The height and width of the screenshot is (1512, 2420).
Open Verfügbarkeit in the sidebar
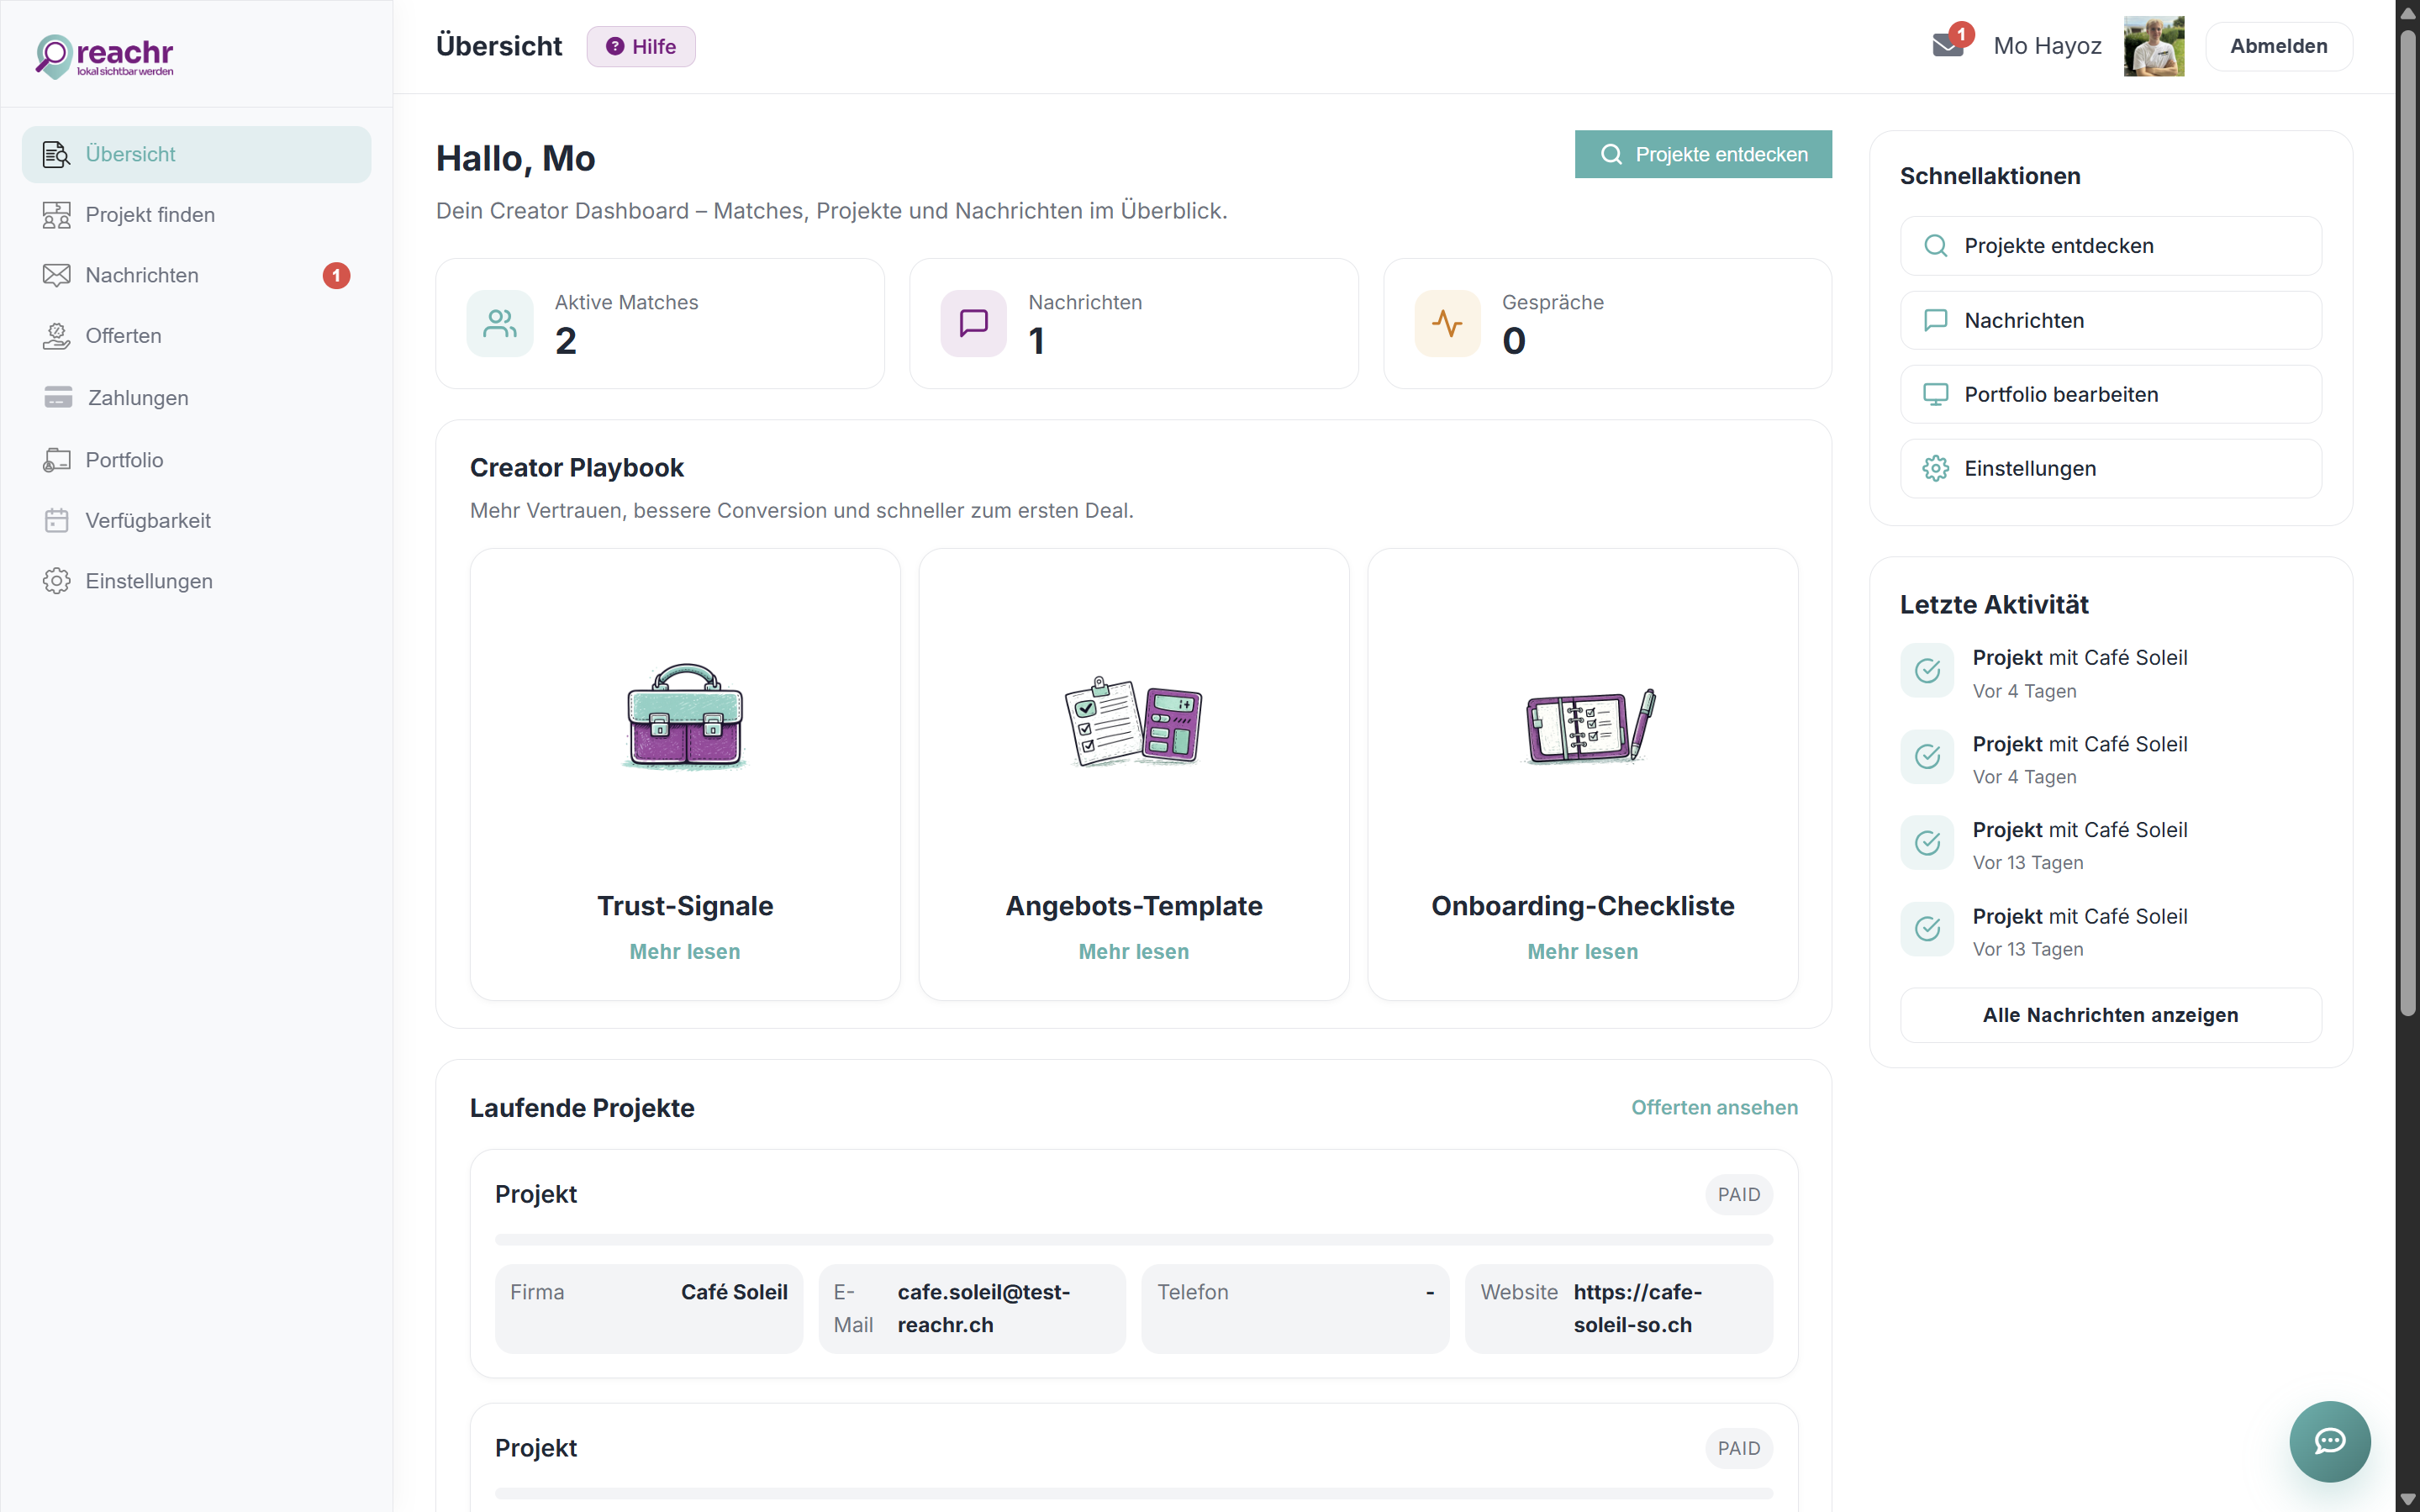(196, 521)
